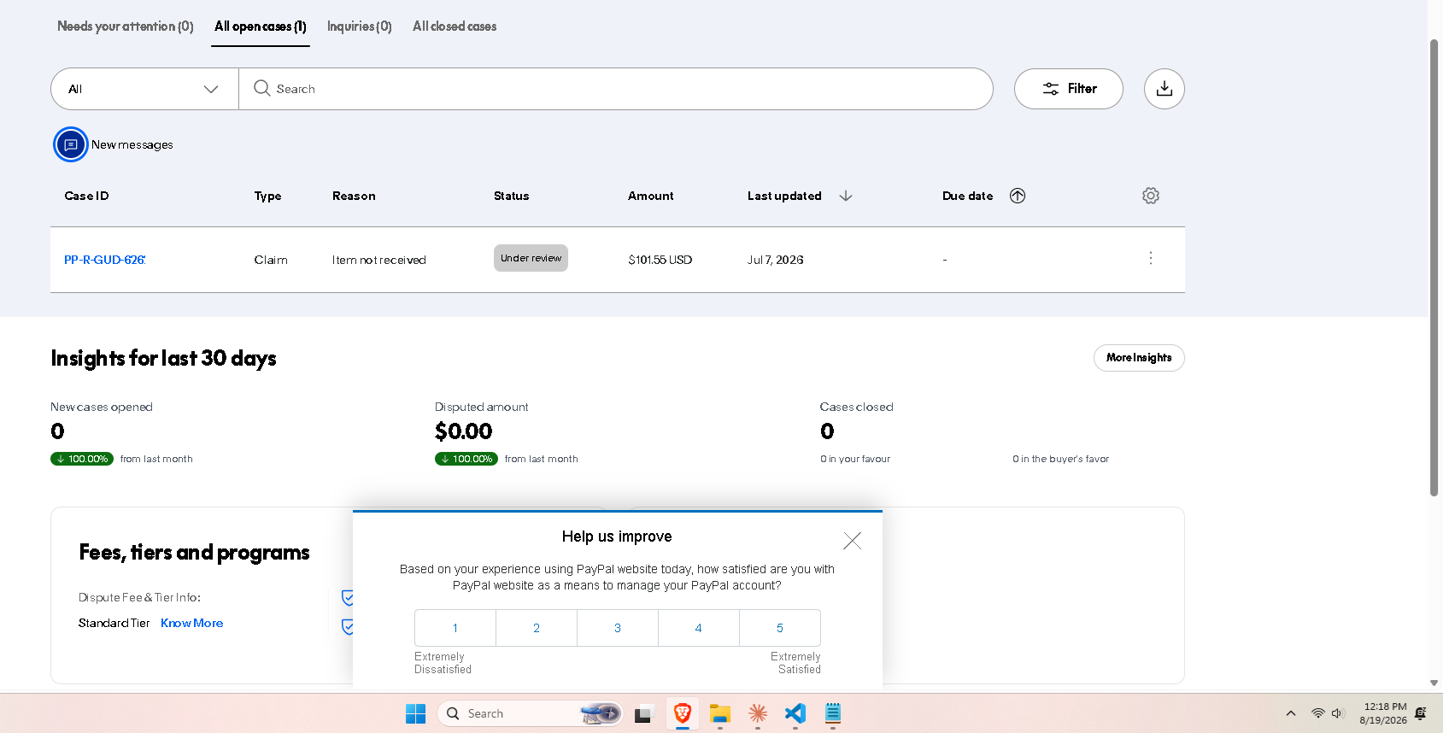Expand the All case type dropdown

(x=144, y=89)
